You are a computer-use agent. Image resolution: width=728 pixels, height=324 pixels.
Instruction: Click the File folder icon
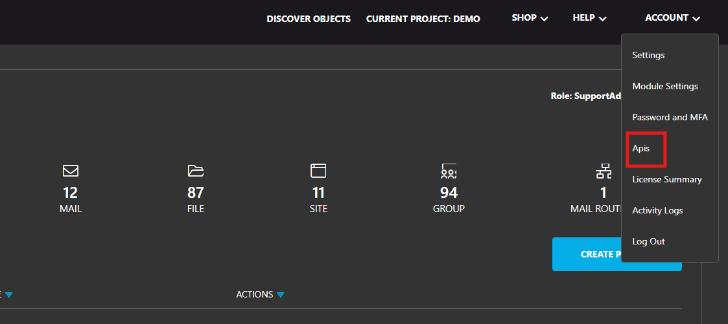click(x=195, y=171)
